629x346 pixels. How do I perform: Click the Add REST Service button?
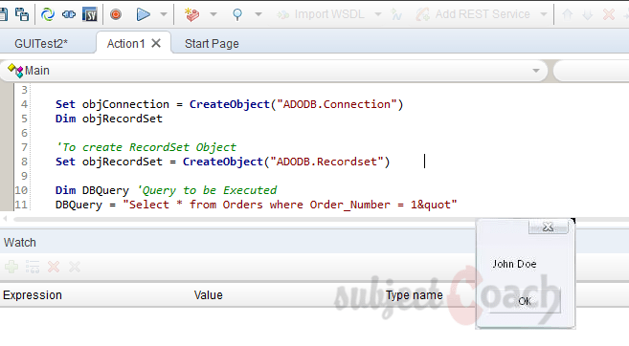[473, 15]
